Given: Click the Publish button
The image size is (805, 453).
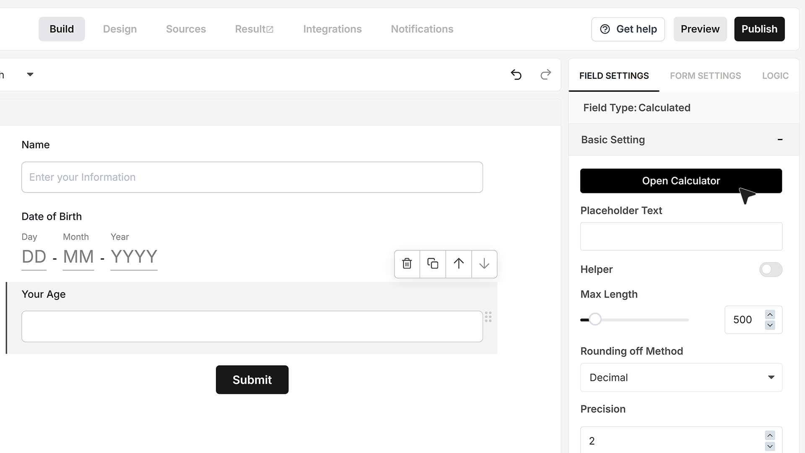Looking at the screenshot, I should 759,29.
